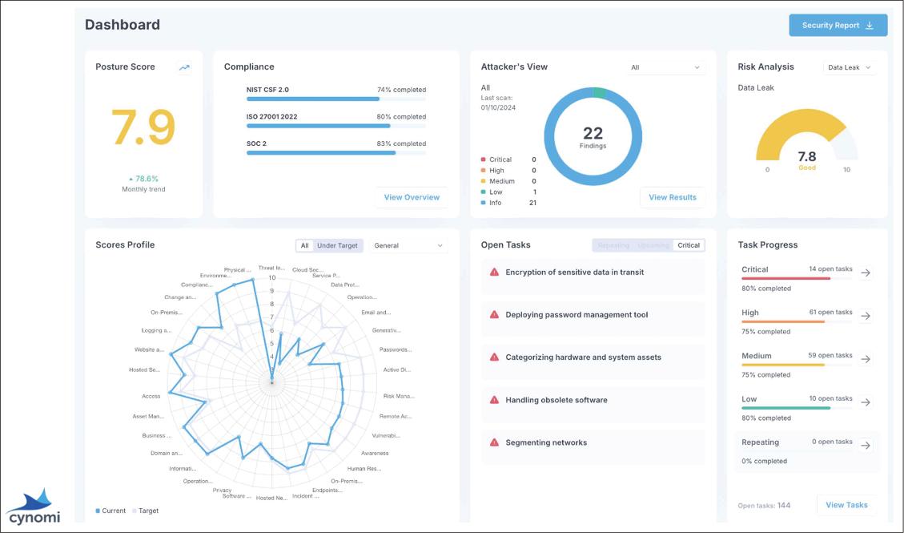This screenshot has height=533, width=904.
Task: Switch to Upcoming tab in Open Tasks
Action: (x=653, y=245)
